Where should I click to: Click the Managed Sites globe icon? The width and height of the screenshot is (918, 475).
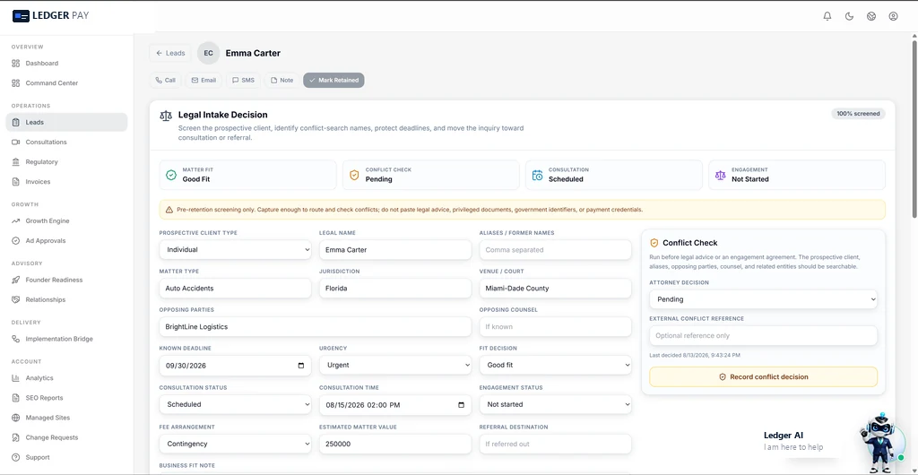[16, 418]
